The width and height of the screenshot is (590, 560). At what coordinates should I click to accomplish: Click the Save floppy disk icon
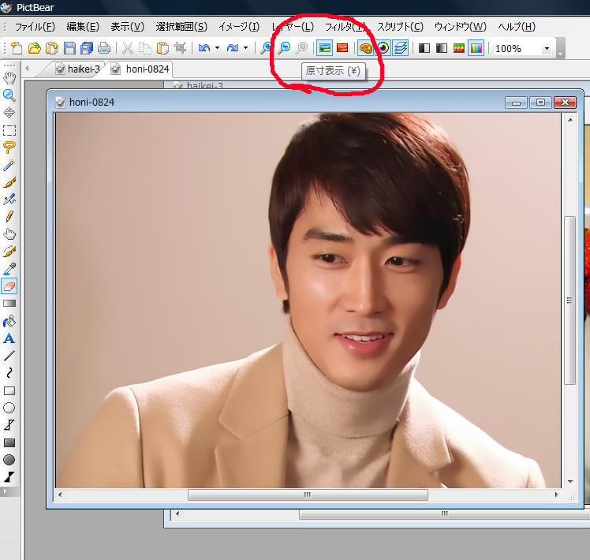pyautogui.click(x=69, y=48)
